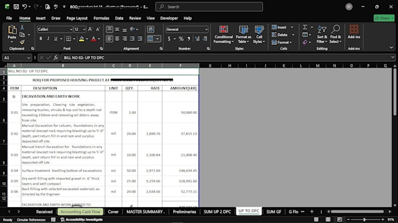Toggle Italic formatting
Screen dimensions: 398x223
pos(48,39)
